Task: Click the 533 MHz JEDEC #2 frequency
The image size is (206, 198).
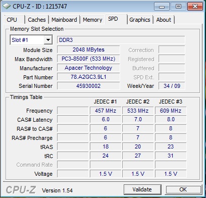Action: point(138,111)
